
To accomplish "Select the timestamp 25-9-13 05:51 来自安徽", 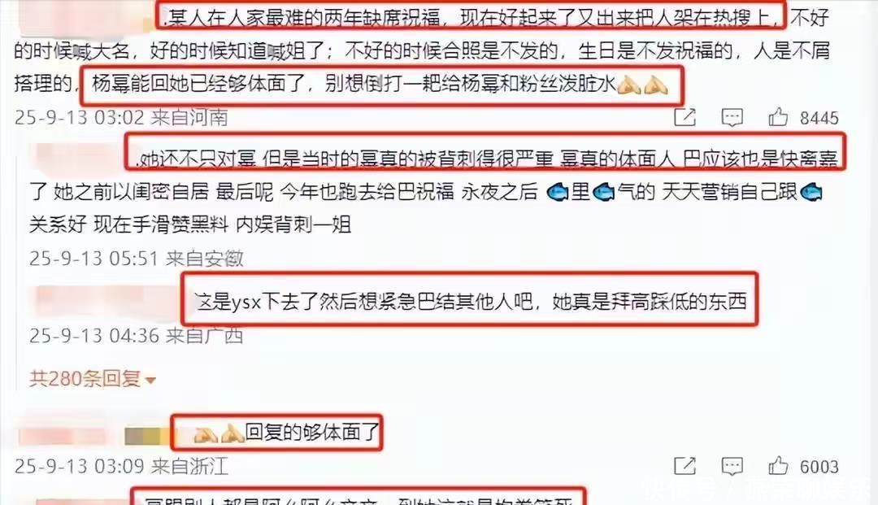I will point(136,258).
